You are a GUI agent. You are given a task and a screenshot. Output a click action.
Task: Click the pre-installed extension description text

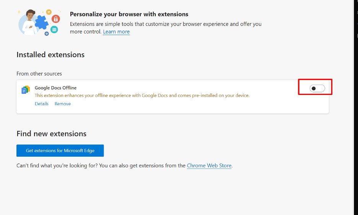[142, 96]
